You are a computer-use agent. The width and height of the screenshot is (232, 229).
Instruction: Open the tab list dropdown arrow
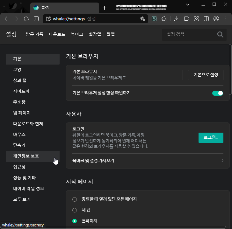click(x=188, y=4)
